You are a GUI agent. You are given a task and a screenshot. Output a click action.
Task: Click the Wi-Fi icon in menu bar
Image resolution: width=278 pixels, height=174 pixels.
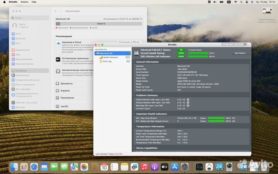click(x=236, y=2)
